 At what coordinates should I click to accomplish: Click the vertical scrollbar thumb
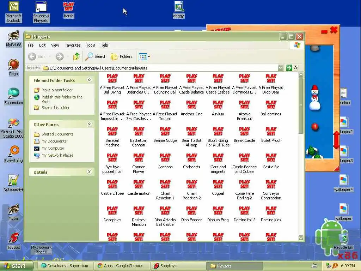click(x=301, y=106)
